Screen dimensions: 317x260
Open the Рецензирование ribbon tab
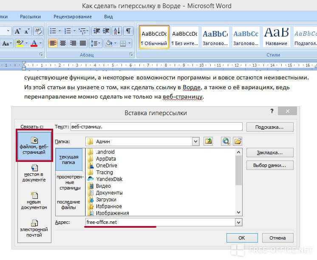tap(73, 17)
